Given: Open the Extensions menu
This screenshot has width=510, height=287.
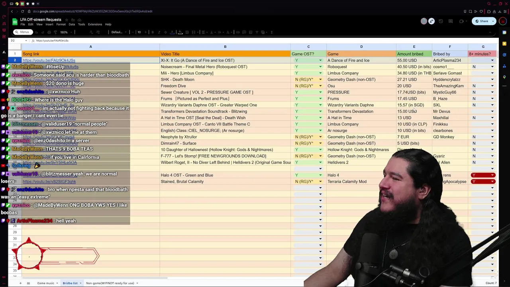Looking at the screenshot, I should pyautogui.click(x=95, y=24).
